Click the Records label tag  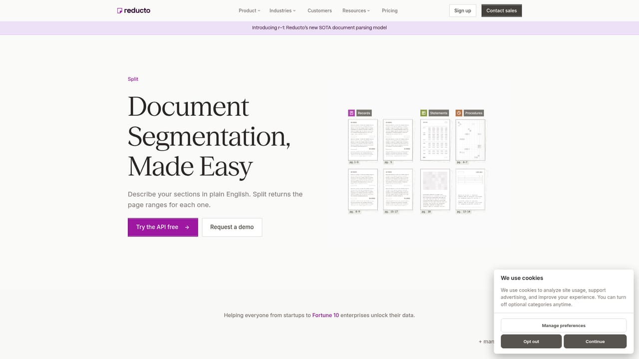click(x=364, y=113)
